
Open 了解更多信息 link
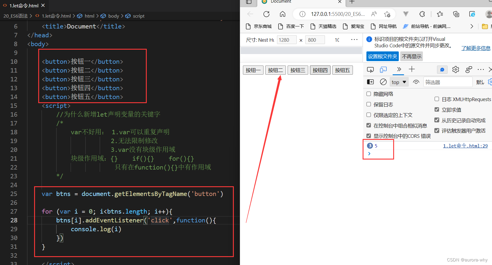476,48
